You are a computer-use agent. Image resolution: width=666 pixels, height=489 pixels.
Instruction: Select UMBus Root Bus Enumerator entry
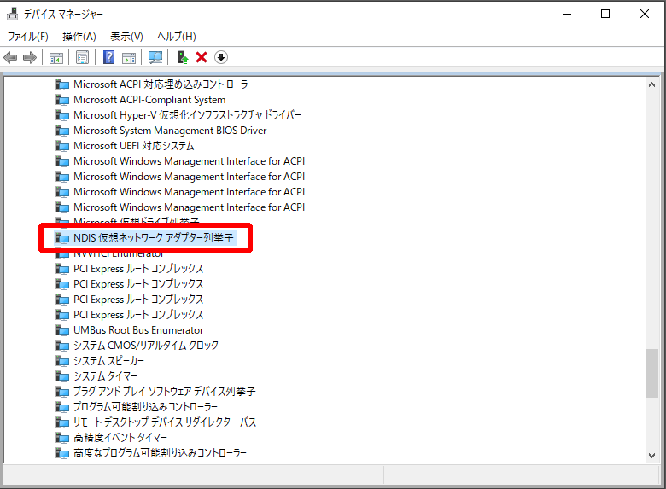point(138,330)
